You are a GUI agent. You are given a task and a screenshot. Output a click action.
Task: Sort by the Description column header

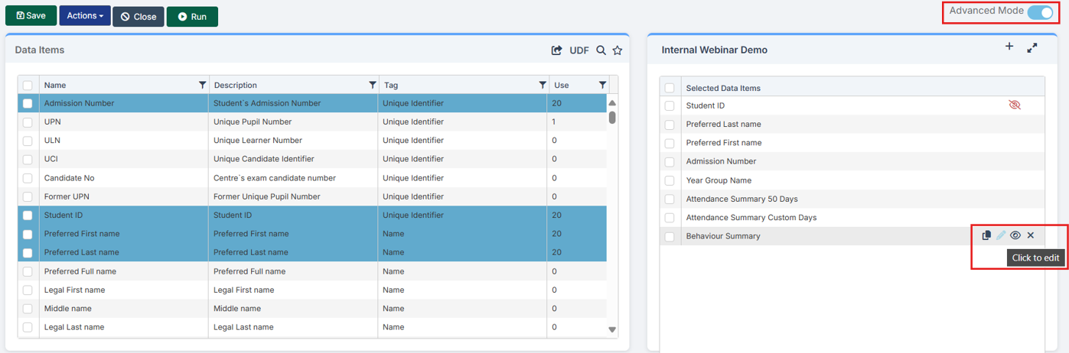pyautogui.click(x=236, y=85)
